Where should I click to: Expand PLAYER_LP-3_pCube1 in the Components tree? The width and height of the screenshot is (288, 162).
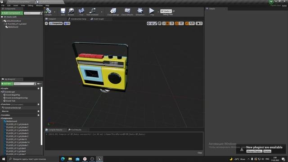[x=4, y=24]
